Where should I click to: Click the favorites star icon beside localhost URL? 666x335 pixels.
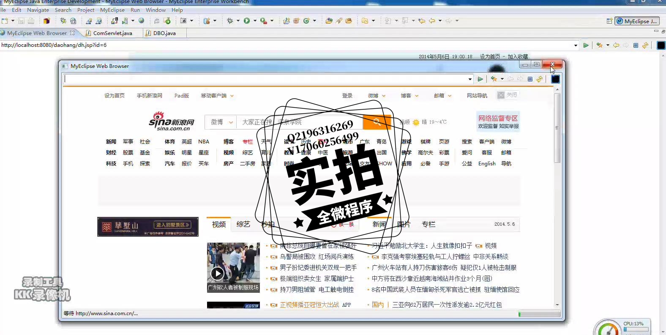[x=599, y=45]
